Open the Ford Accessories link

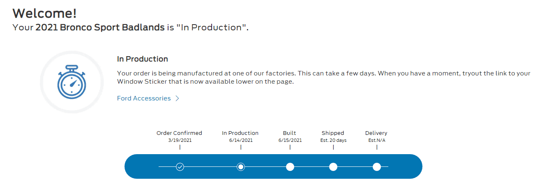click(x=144, y=98)
